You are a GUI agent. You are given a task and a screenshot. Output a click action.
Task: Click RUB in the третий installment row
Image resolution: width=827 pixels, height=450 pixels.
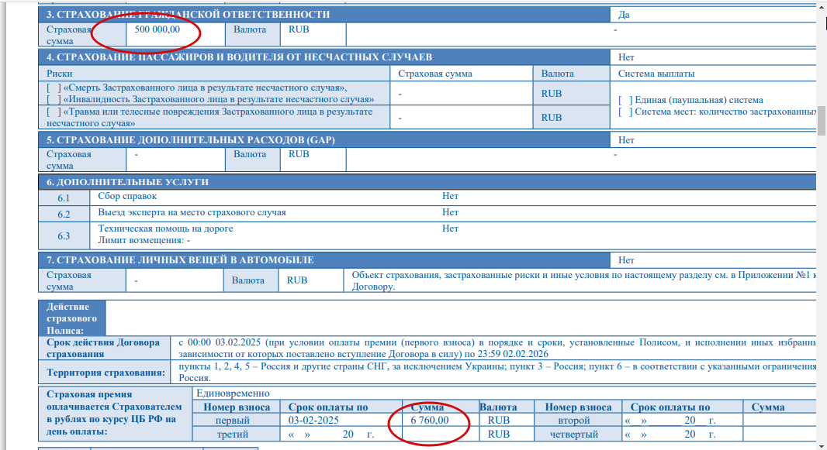(498, 435)
